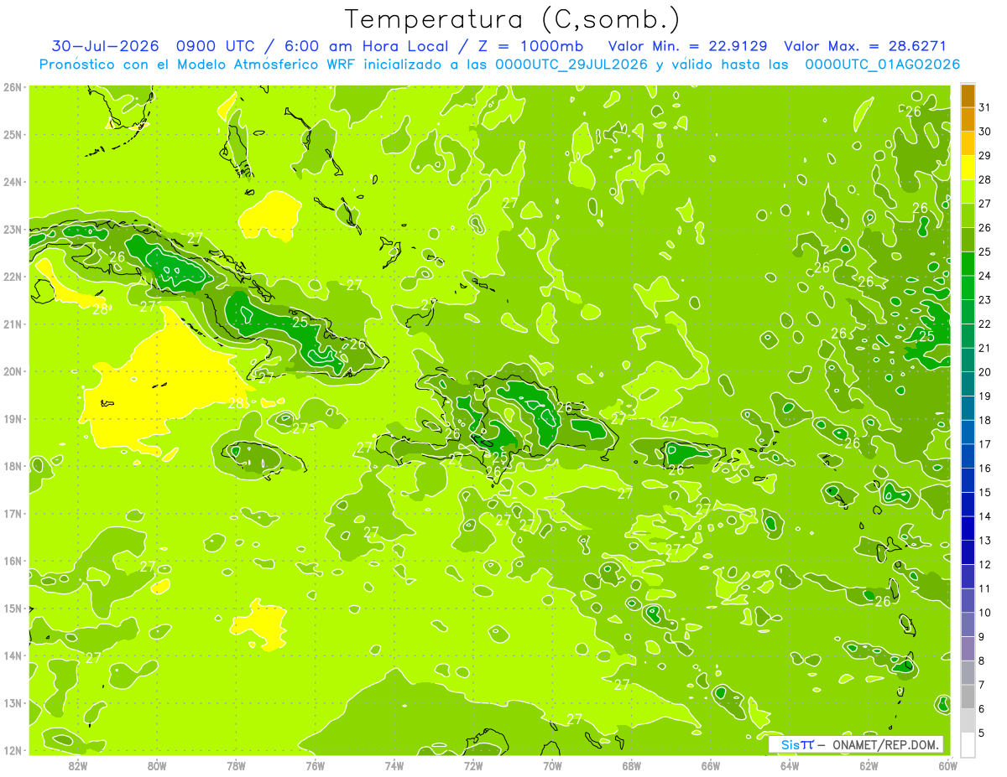Click the 'Temperatura (C,somb.)' chart title
Image resolution: width=1007 pixels, height=777 pixels.
tap(513, 19)
